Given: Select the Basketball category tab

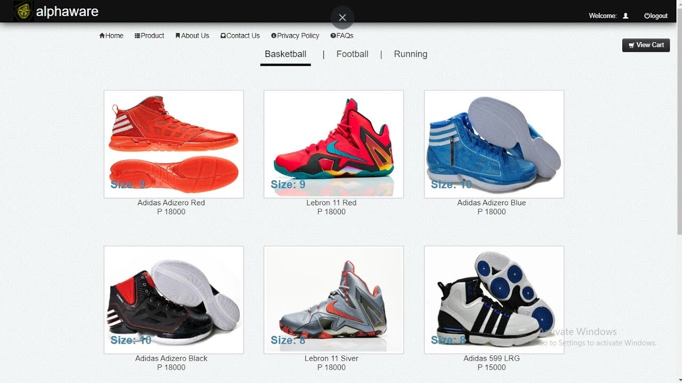Looking at the screenshot, I should 286,54.
